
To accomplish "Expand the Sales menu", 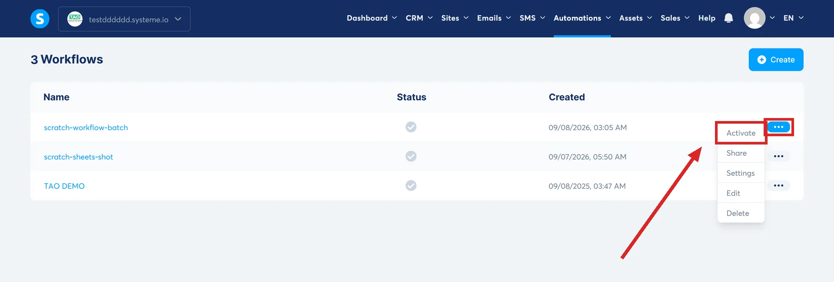I will 675,18.
